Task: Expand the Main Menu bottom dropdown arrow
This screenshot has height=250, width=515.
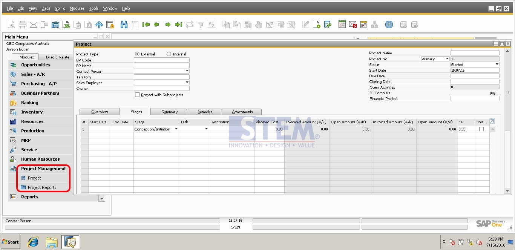Action: 101,198
